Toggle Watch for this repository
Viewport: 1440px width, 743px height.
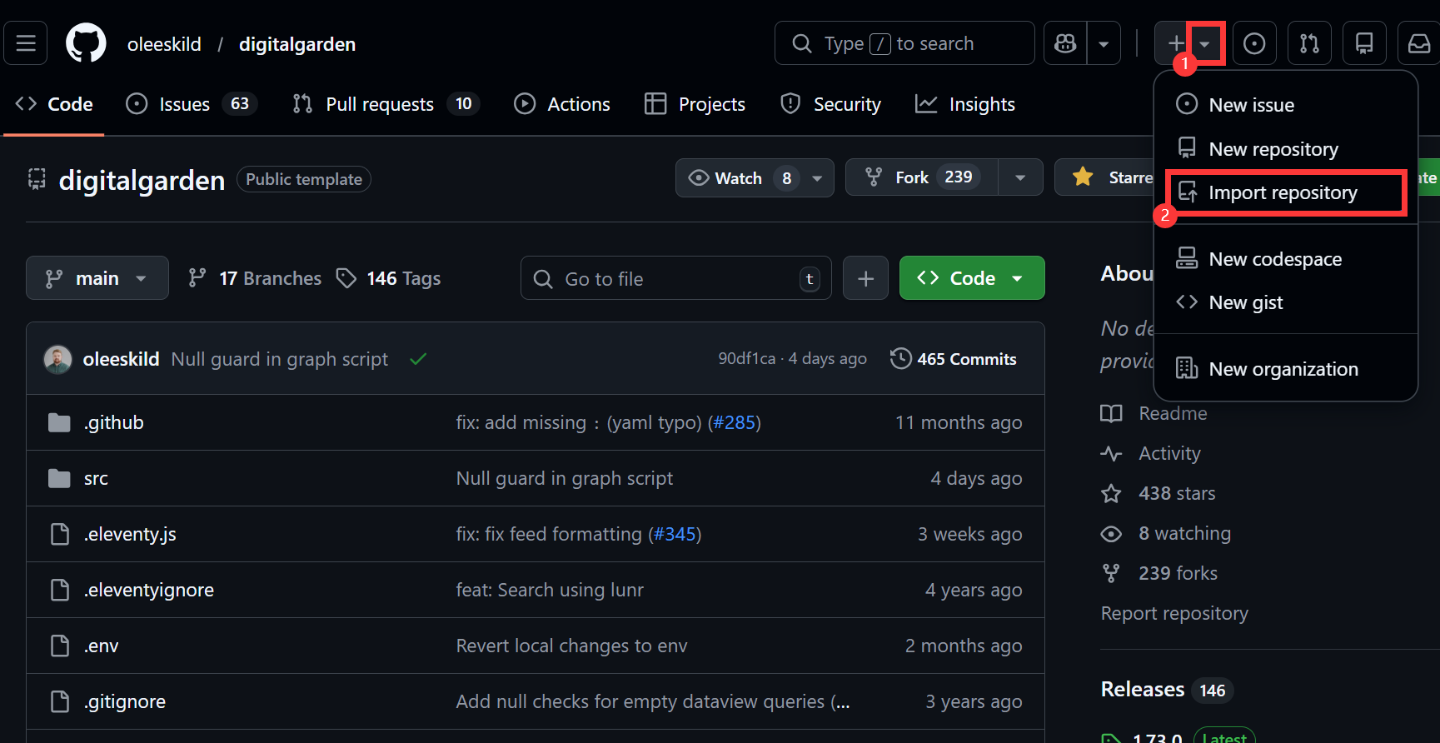click(x=725, y=178)
